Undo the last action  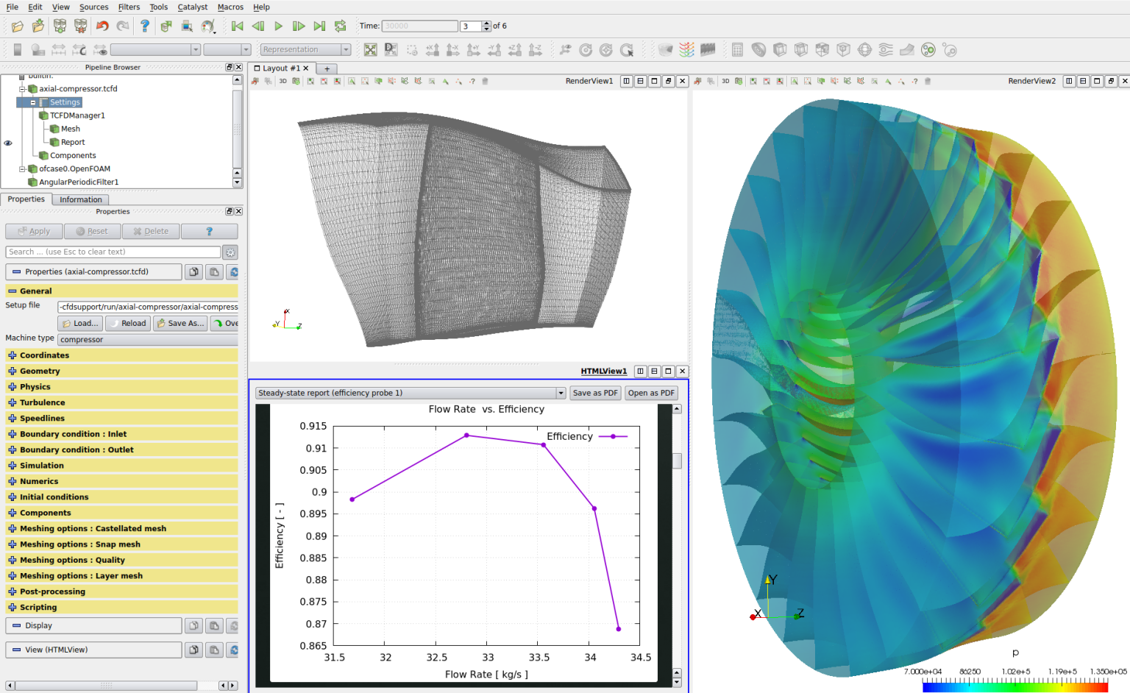click(x=101, y=26)
